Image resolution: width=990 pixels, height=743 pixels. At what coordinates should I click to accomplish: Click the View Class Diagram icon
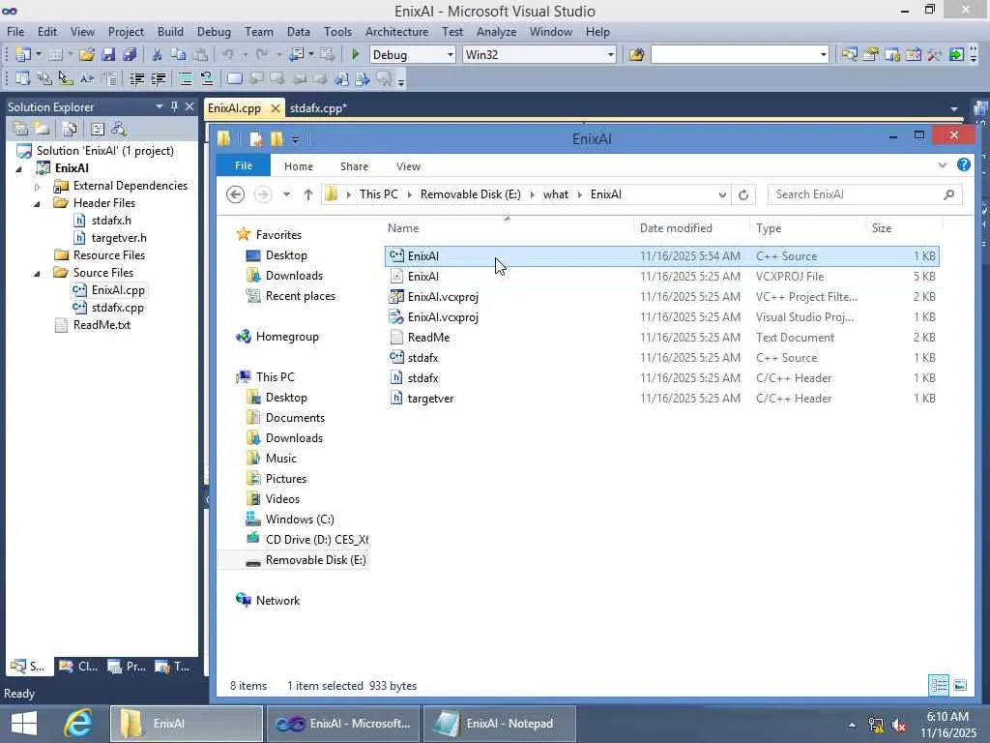pyautogui.click(x=119, y=129)
